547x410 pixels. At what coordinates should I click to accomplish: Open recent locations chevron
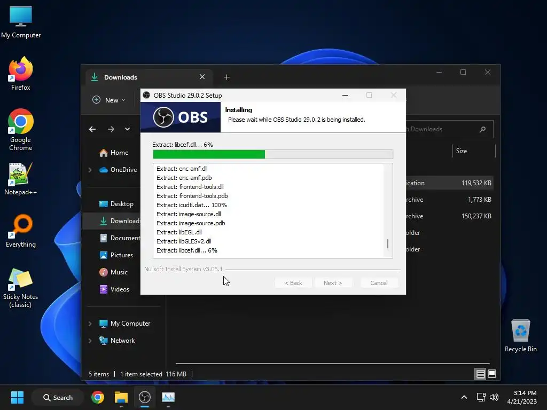point(127,129)
